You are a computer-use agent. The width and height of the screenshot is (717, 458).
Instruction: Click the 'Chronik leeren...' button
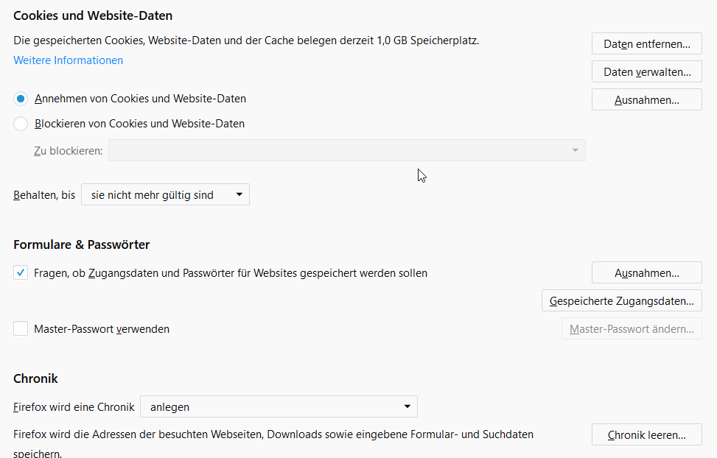coord(646,435)
